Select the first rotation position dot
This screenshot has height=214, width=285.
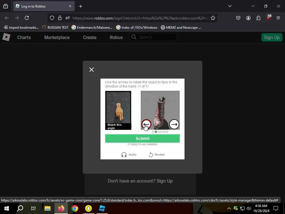(153, 132)
